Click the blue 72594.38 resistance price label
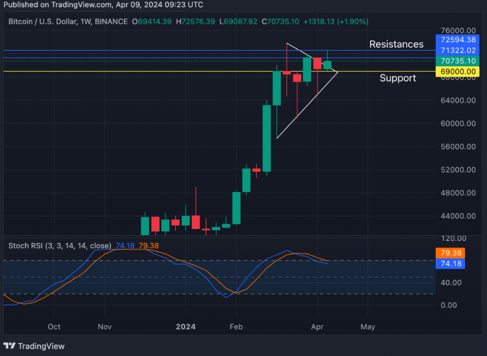The height and width of the screenshot is (356, 487). coord(458,40)
